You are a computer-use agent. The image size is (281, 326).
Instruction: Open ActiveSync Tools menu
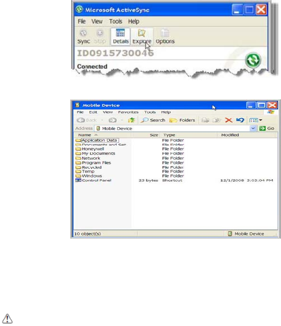point(116,21)
